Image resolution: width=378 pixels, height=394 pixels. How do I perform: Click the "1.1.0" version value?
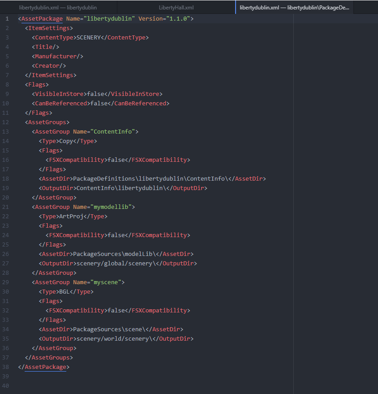178,19
